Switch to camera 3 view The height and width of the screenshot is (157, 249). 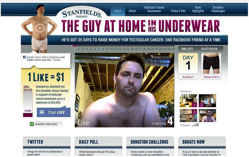click(188, 115)
